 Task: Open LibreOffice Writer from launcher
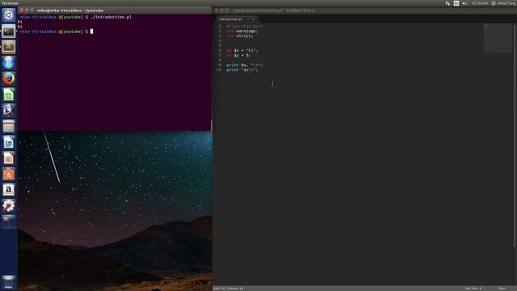[9, 142]
